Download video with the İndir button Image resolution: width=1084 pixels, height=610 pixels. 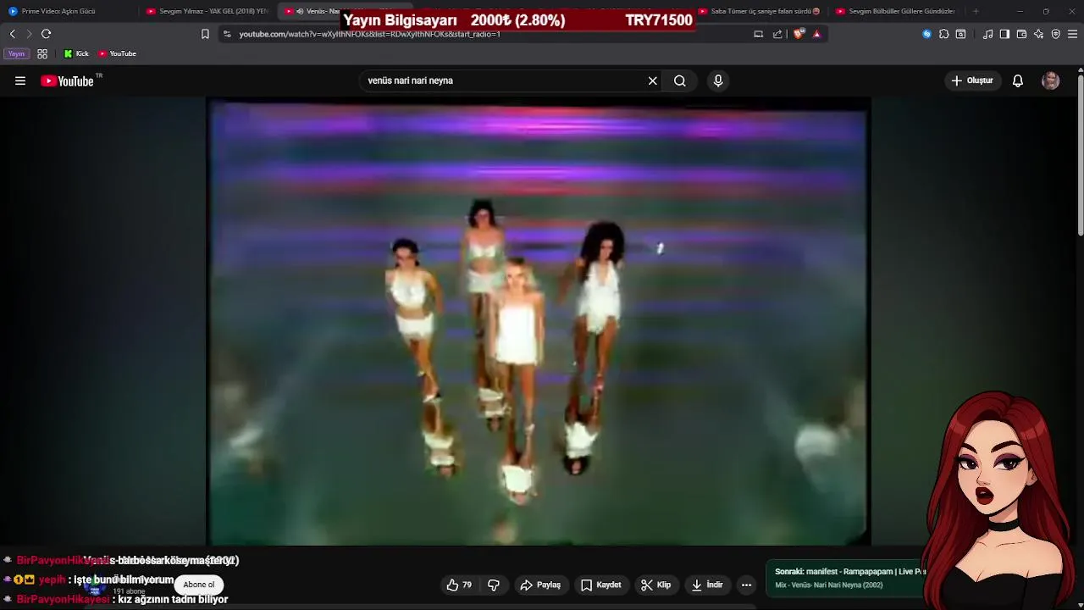click(707, 585)
